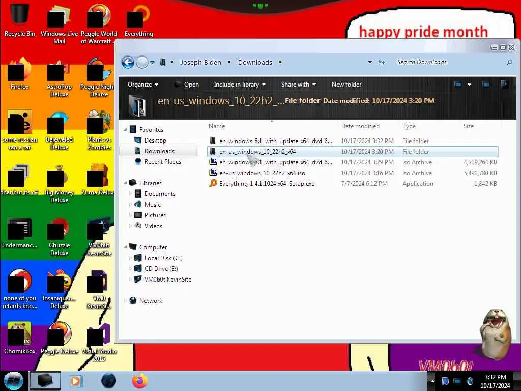Image resolution: width=521 pixels, height=391 pixels.
Task: Select the en_windows_8.1 iso Archive file
Action: coord(352,162)
